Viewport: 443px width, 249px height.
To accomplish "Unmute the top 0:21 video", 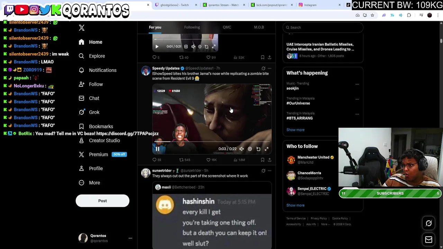I will click(193, 47).
